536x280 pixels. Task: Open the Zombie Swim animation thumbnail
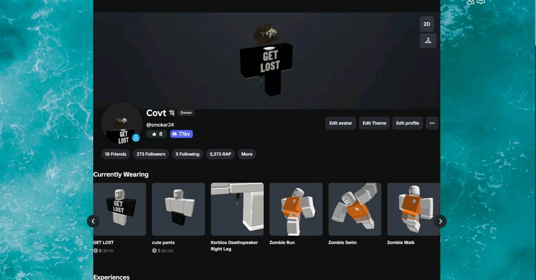[x=355, y=209]
